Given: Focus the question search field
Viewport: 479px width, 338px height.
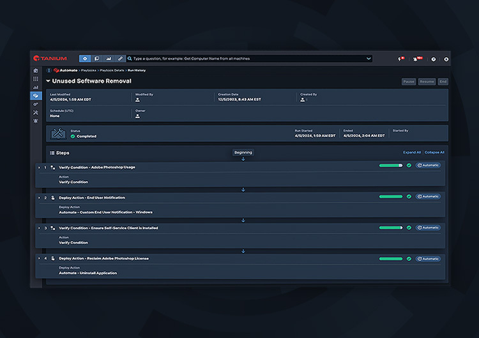Looking at the screenshot, I should pos(249,58).
